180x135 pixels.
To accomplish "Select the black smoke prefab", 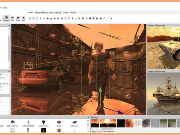I will pos(43,123).
